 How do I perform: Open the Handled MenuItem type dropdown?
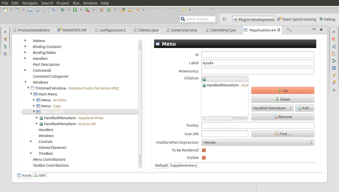272,108
